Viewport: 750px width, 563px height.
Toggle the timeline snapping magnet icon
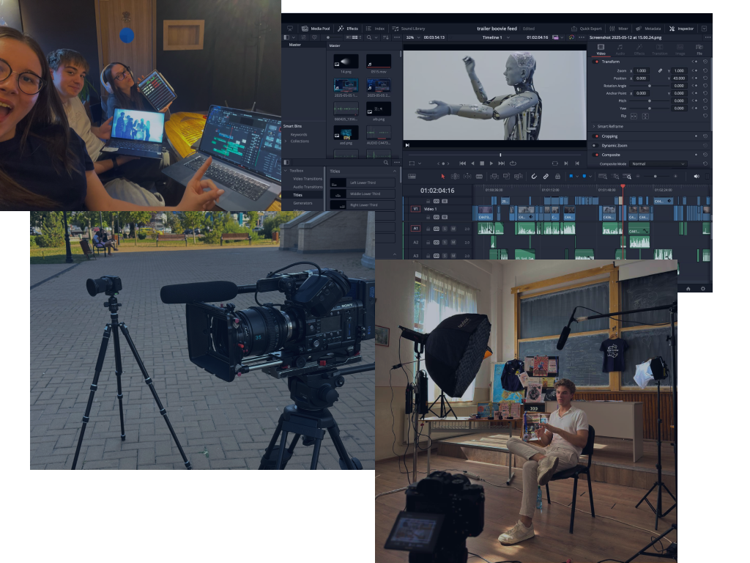pyautogui.click(x=534, y=177)
